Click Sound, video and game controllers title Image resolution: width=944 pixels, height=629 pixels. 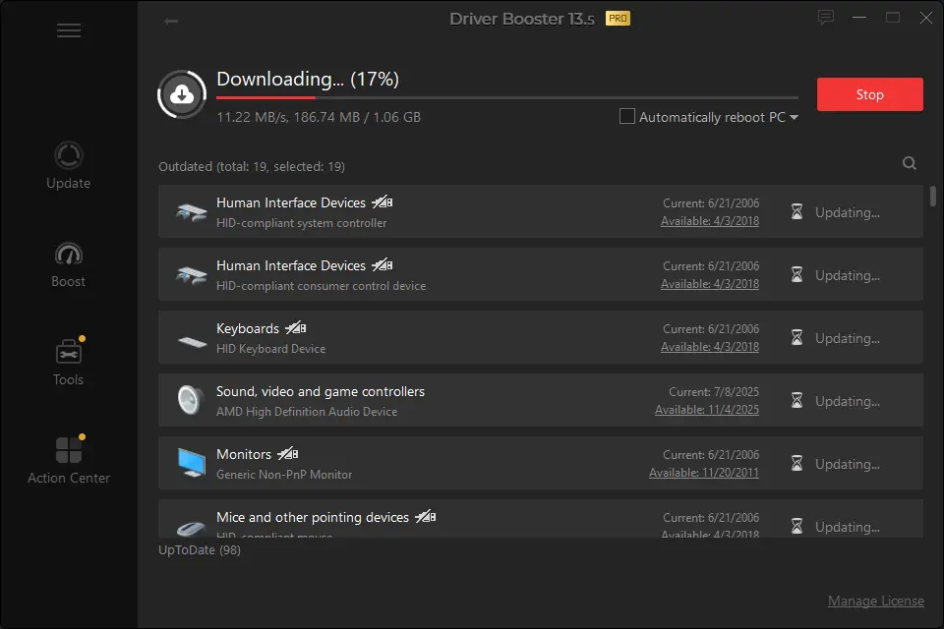coord(321,391)
